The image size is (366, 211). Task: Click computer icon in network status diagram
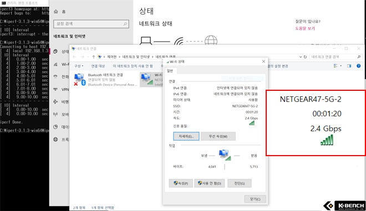146,40
